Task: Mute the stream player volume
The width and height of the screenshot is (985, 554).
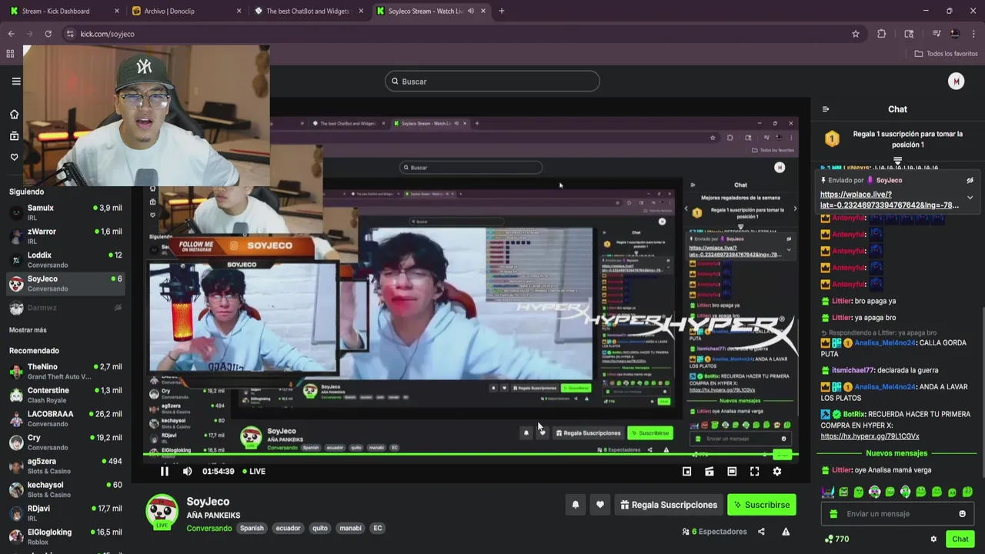Action: coord(187,472)
